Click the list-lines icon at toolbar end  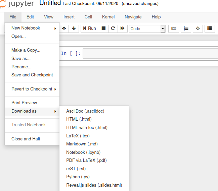tap(210, 28)
